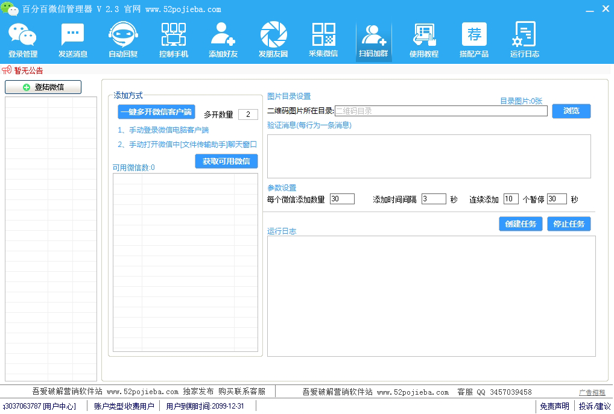Focus 添加时间间隔 field showing 3
This screenshot has width=614, height=414.
tap(434, 199)
